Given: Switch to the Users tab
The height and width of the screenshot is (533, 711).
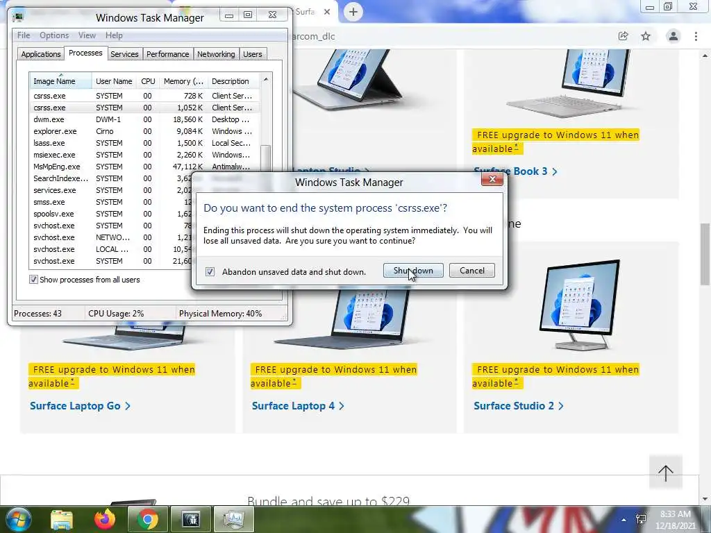Looking at the screenshot, I should 252,54.
